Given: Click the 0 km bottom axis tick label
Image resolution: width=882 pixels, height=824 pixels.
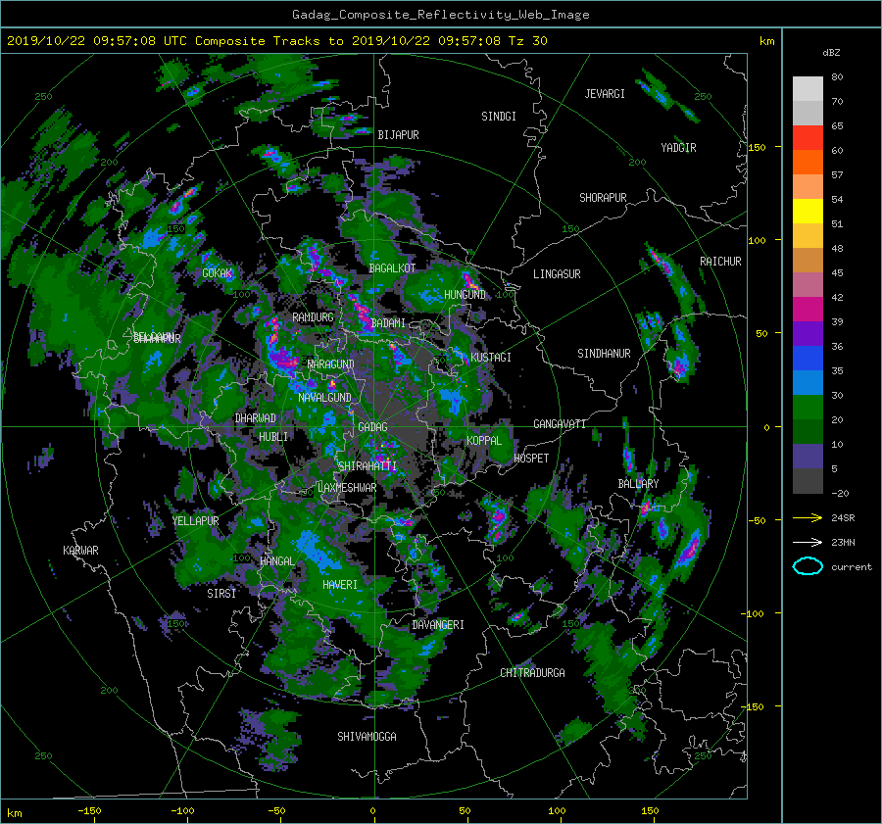Looking at the screenshot, I should 372,811.
